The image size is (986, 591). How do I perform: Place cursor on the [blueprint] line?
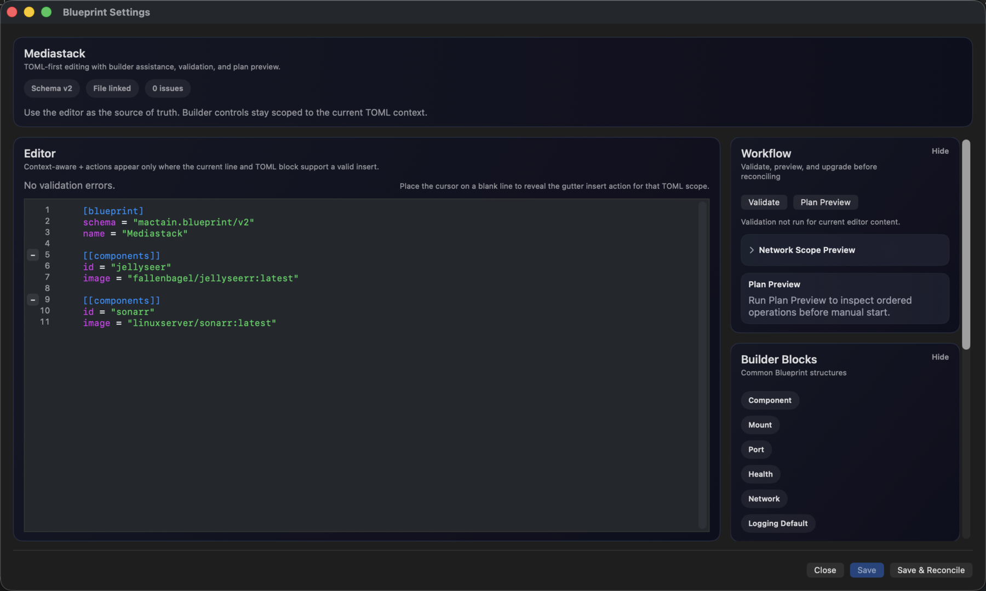(113, 211)
